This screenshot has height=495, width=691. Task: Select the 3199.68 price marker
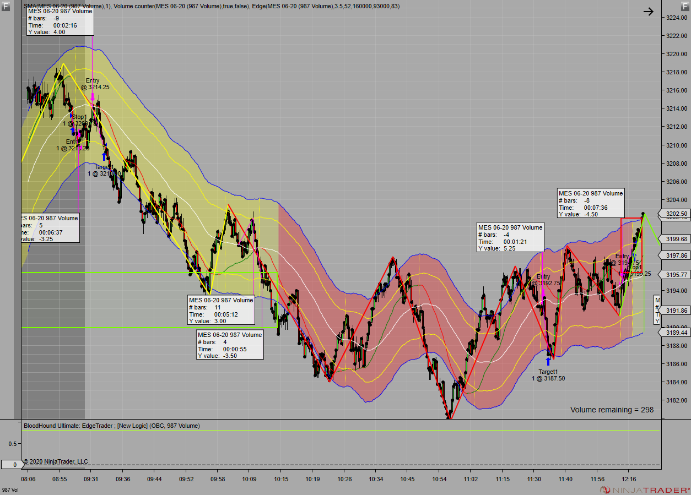pos(676,239)
